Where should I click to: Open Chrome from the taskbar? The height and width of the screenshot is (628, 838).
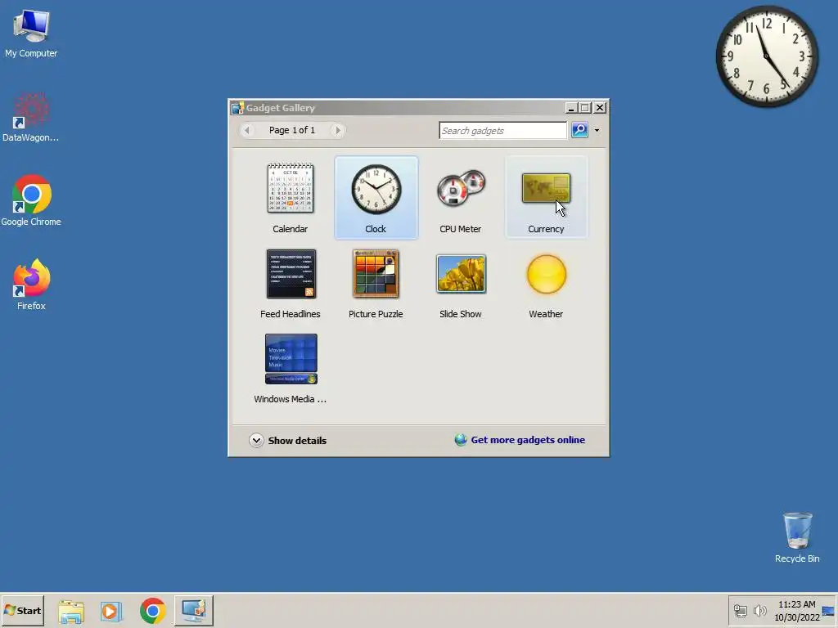[153, 611]
